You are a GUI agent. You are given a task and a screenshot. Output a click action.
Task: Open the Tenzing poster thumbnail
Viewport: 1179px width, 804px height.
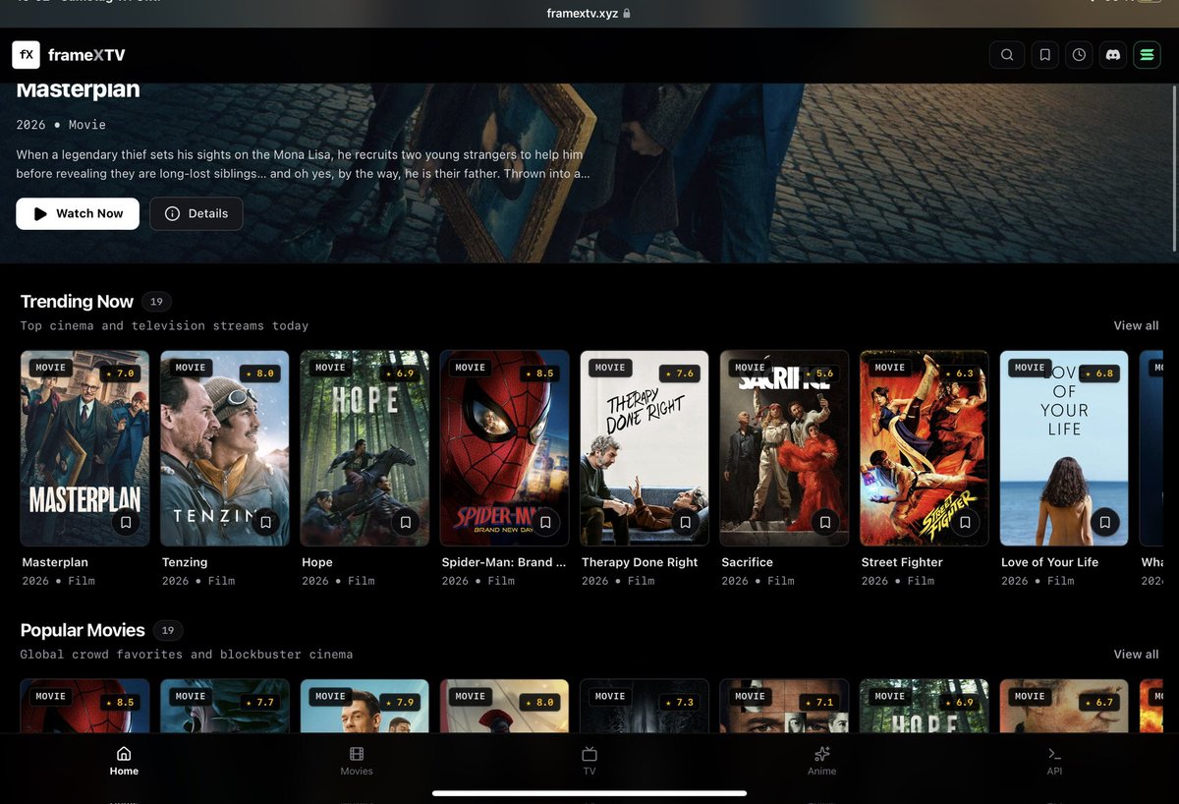(225, 448)
